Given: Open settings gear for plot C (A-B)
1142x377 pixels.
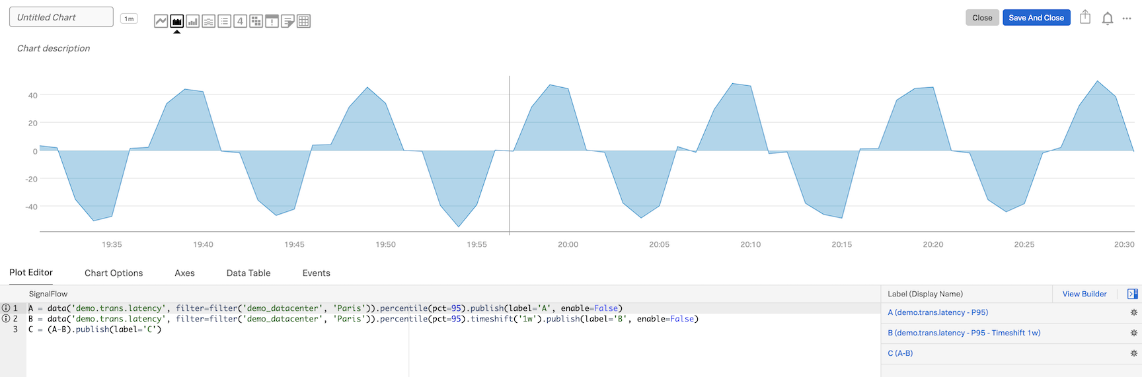Looking at the screenshot, I should [1133, 354].
